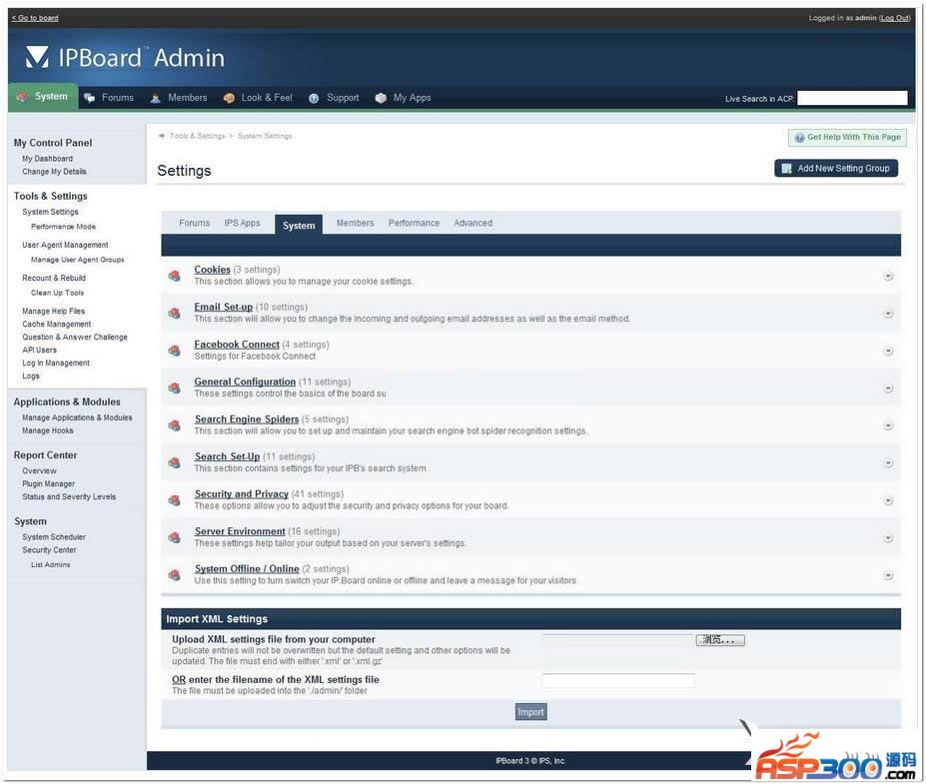The width and height of the screenshot is (926, 784).
Task: Open Question & Answer Challenge in sidebar
Action: 75,338
